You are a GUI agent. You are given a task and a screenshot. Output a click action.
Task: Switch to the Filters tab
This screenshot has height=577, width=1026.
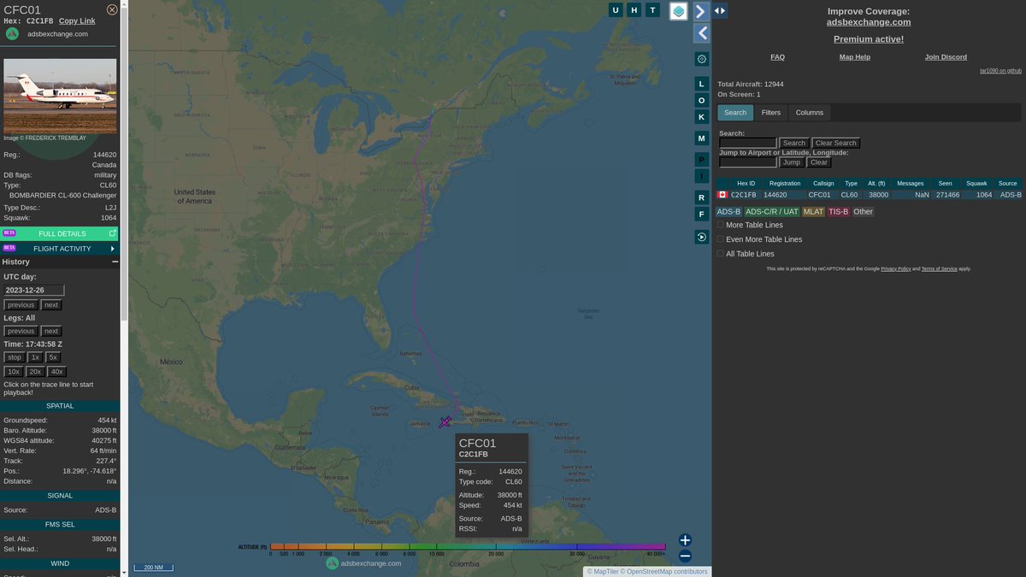click(771, 113)
